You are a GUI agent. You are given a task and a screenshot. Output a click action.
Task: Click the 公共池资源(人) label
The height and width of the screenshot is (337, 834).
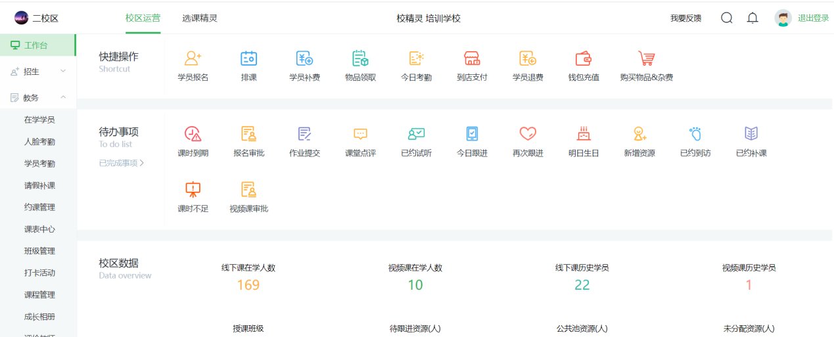click(582, 328)
